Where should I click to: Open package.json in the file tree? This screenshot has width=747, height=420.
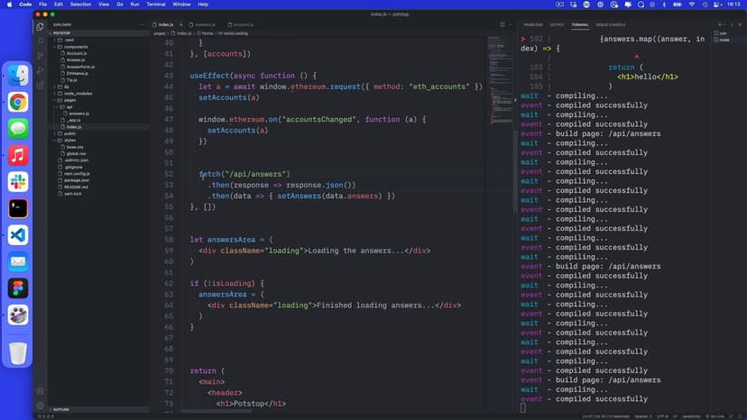point(78,179)
